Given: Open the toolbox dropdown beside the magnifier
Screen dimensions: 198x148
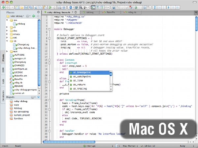Looking at the screenshot, I should [86, 7].
